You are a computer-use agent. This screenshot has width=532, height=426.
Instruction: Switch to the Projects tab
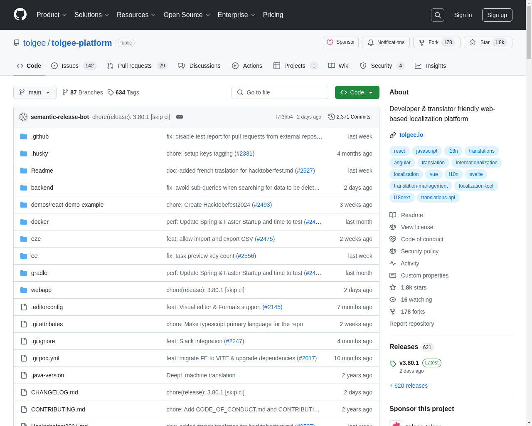point(296,66)
